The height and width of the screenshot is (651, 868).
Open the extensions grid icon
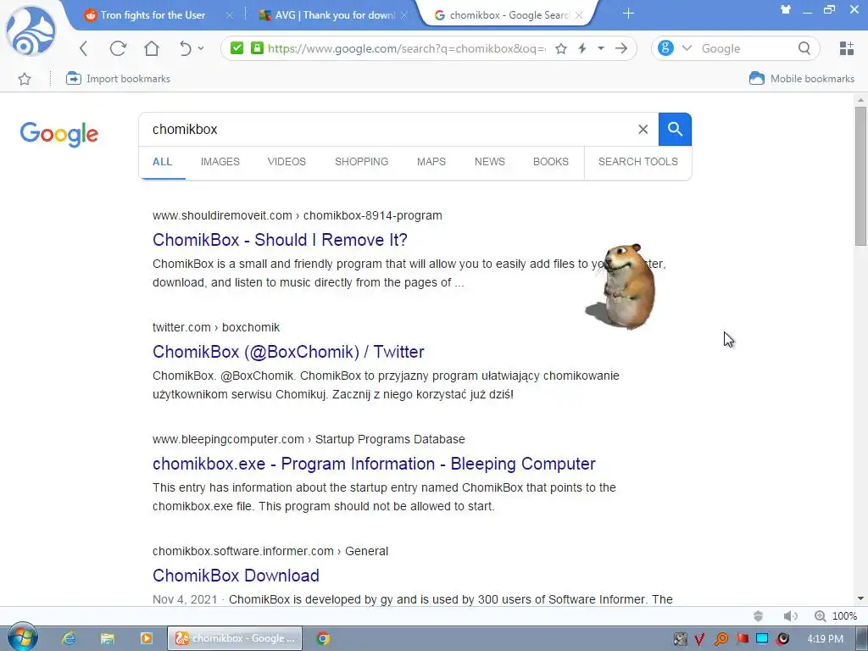pyautogui.click(x=847, y=48)
